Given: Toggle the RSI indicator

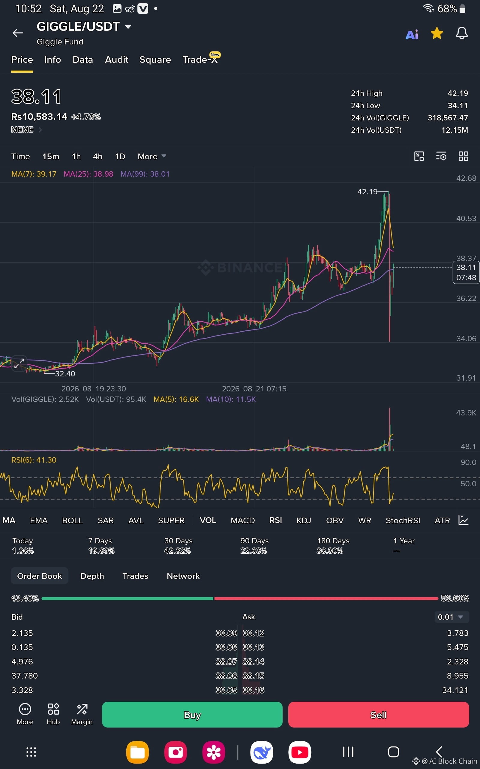Looking at the screenshot, I should [276, 520].
